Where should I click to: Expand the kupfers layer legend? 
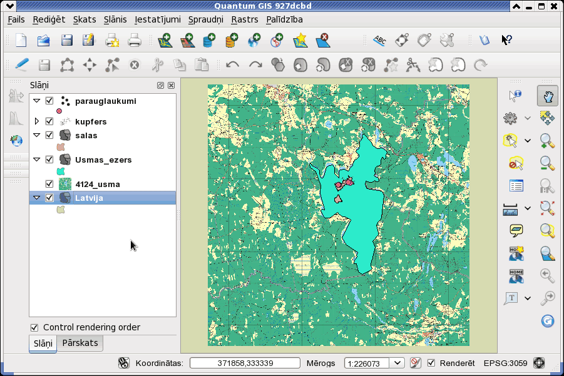click(x=37, y=121)
